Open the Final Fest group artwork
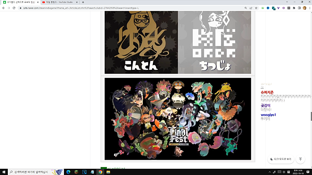312x175 pixels. coord(178,119)
